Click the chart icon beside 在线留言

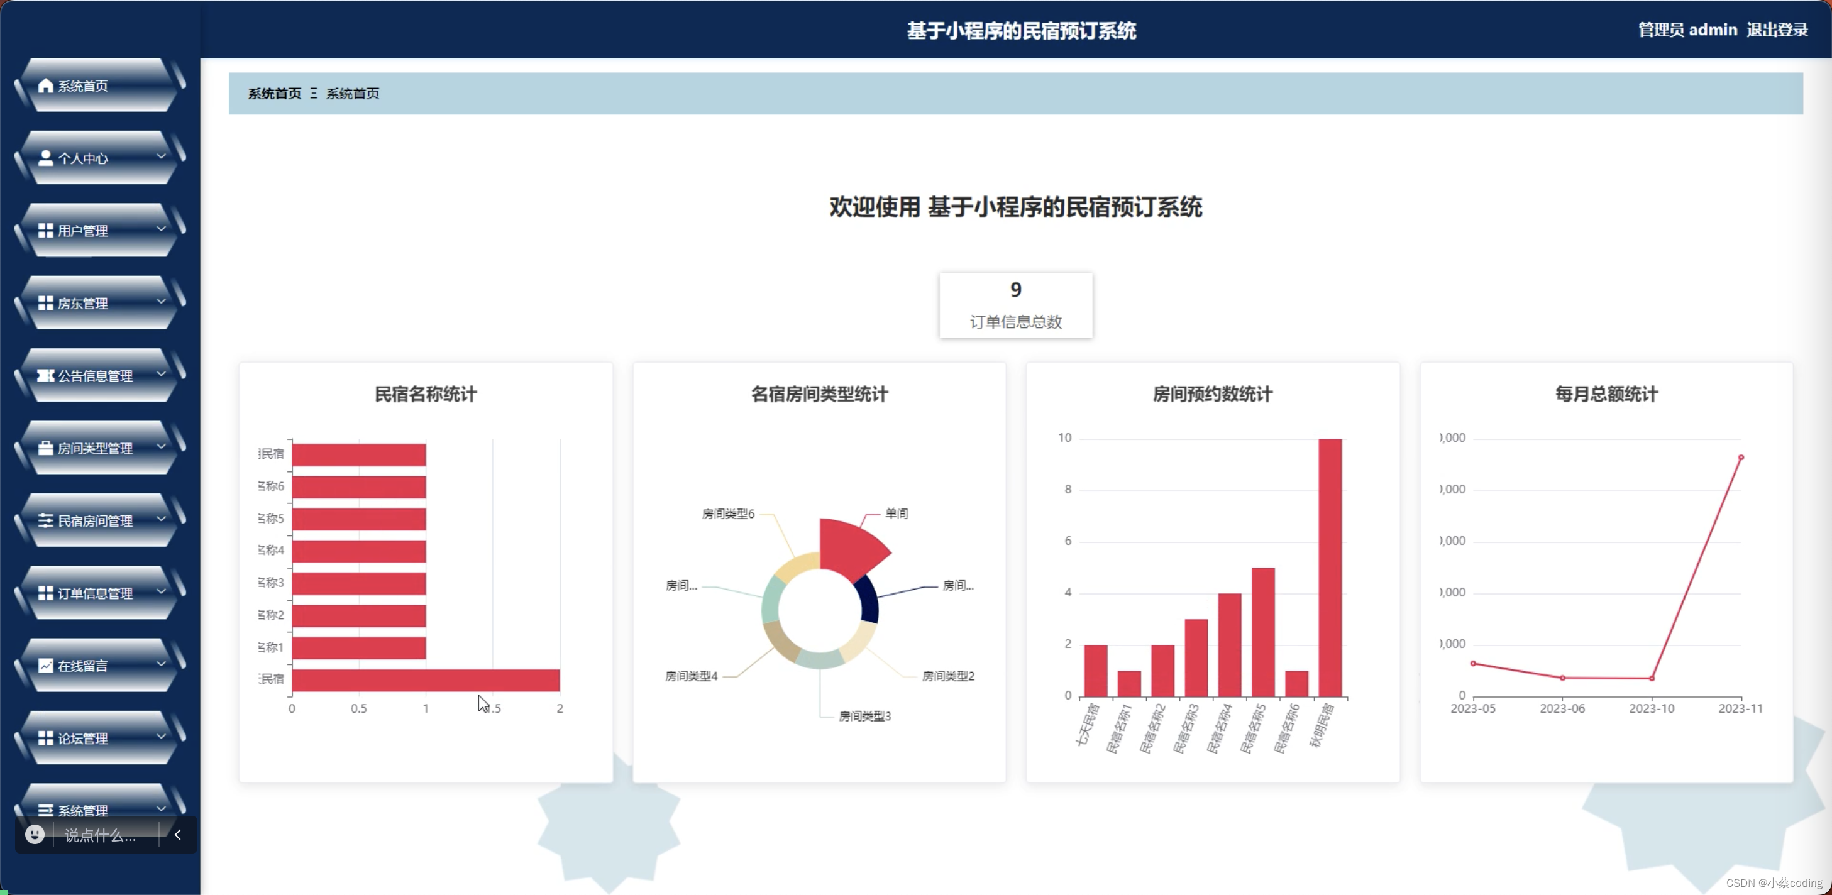click(45, 666)
